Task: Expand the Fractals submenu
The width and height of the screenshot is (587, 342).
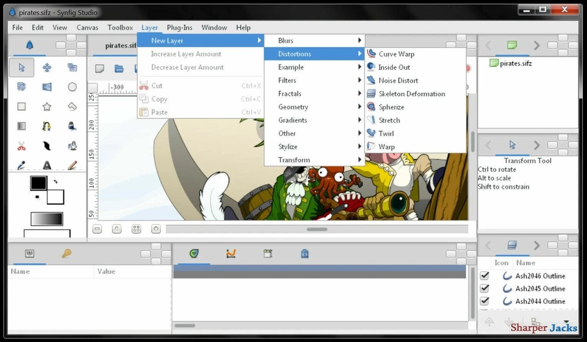Action: click(x=315, y=93)
